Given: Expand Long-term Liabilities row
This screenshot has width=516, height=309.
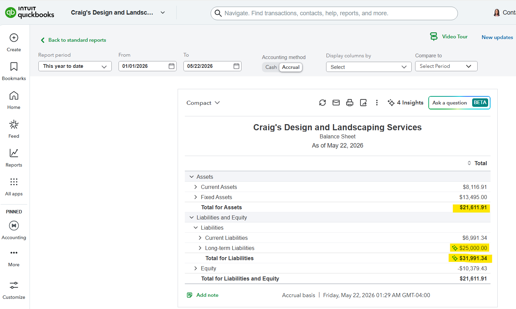Looking at the screenshot, I should point(200,248).
